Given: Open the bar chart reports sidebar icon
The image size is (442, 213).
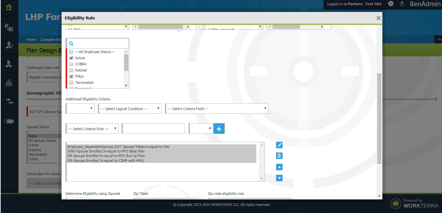Looking at the screenshot, I should coord(9,83).
